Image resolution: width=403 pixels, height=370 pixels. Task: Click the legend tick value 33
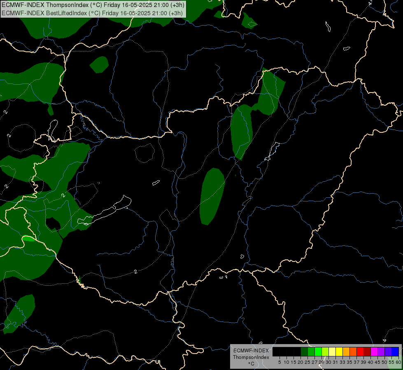[x=342, y=362]
